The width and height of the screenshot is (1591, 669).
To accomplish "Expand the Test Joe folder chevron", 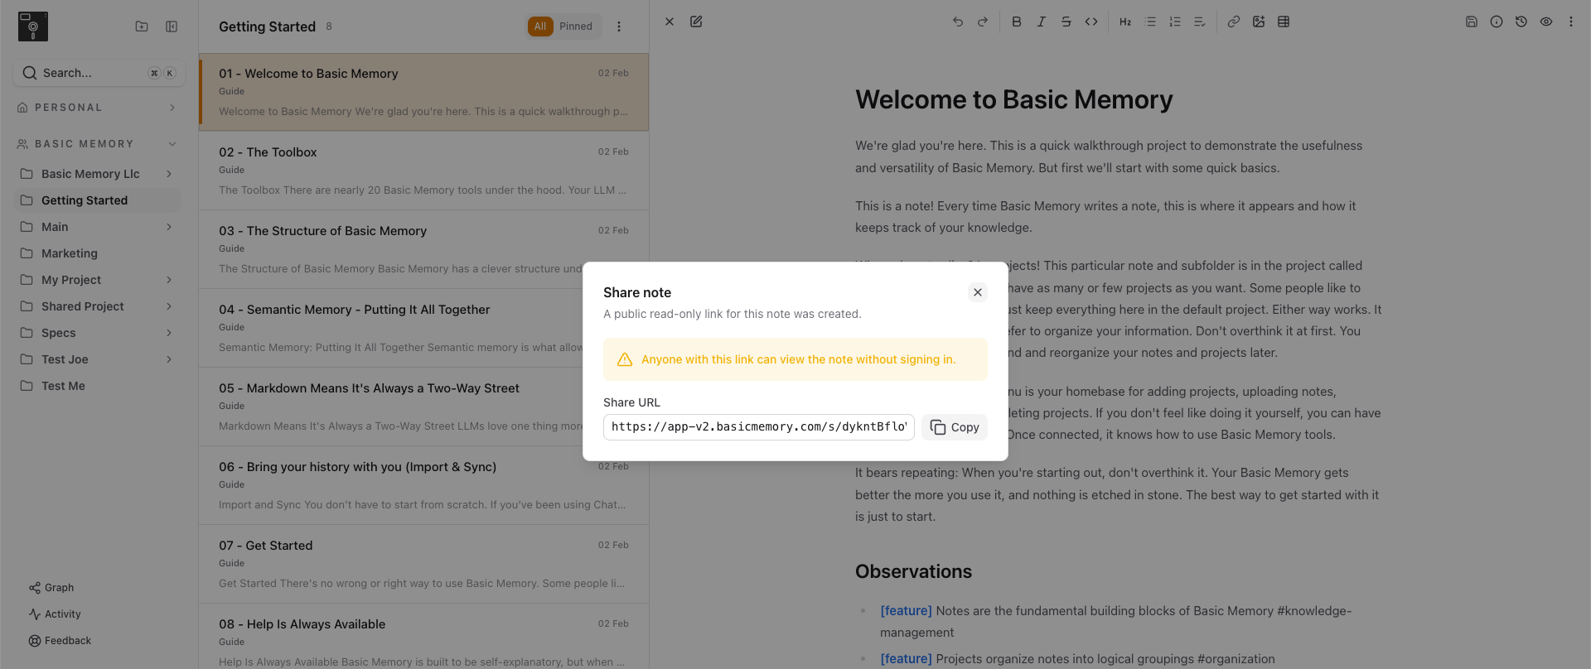I will [x=169, y=359].
